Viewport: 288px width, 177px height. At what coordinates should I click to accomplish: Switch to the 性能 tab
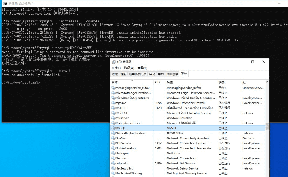pos(123,74)
